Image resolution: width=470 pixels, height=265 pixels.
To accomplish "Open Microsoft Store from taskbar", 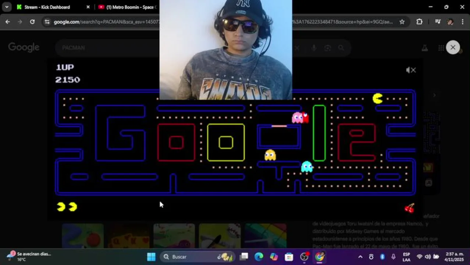I will click(289, 257).
